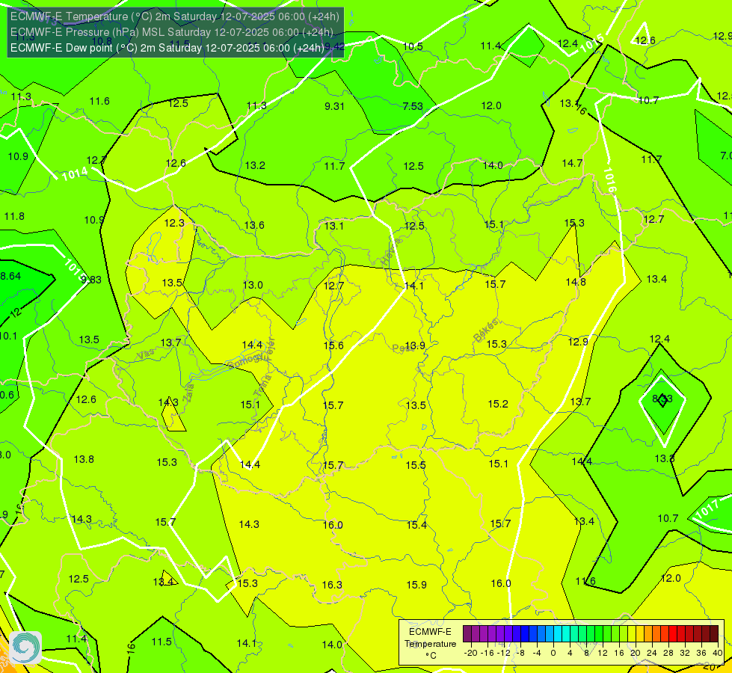Viewport: 732px width, 673px height.
Task: Click the swirl logo icon at bottom-left
Action: tap(25, 648)
